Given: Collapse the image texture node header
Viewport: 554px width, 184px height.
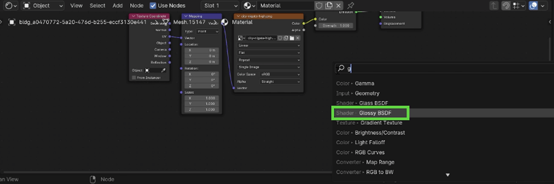Looking at the screenshot, I should (238, 16).
